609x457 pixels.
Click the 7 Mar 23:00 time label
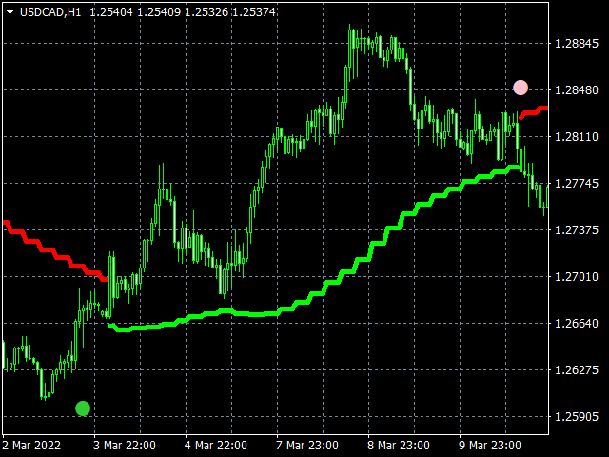pyautogui.click(x=306, y=445)
